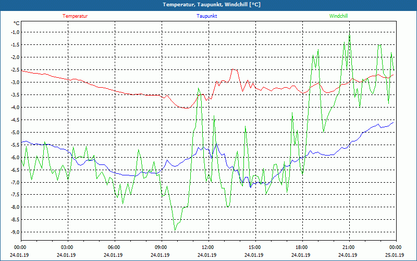Click the -4,5 y-axis value
Viewport: 417px width, 261px height.
point(15,120)
